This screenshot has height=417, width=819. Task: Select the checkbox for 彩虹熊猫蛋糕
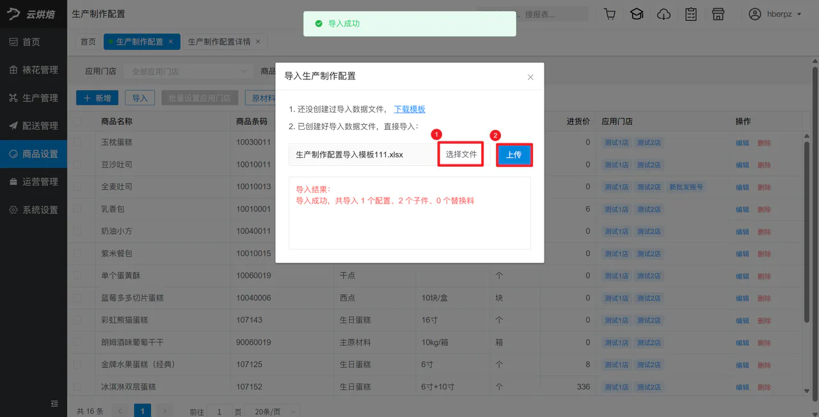(77, 320)
